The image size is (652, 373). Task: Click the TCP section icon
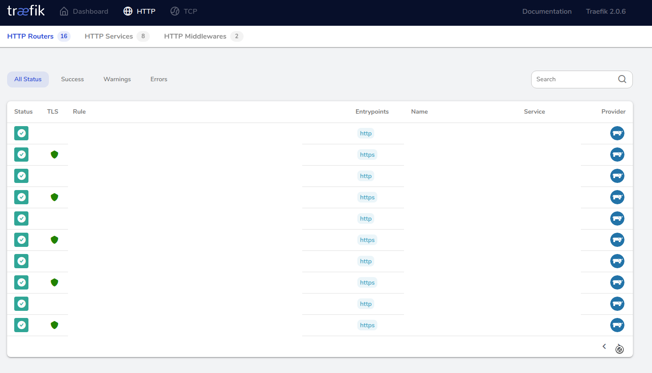[x=174, y=11]
